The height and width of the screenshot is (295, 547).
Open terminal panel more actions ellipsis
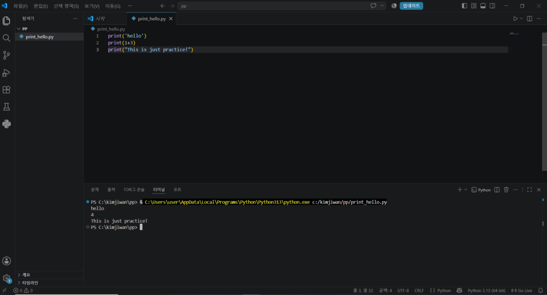tap(515, 190)
